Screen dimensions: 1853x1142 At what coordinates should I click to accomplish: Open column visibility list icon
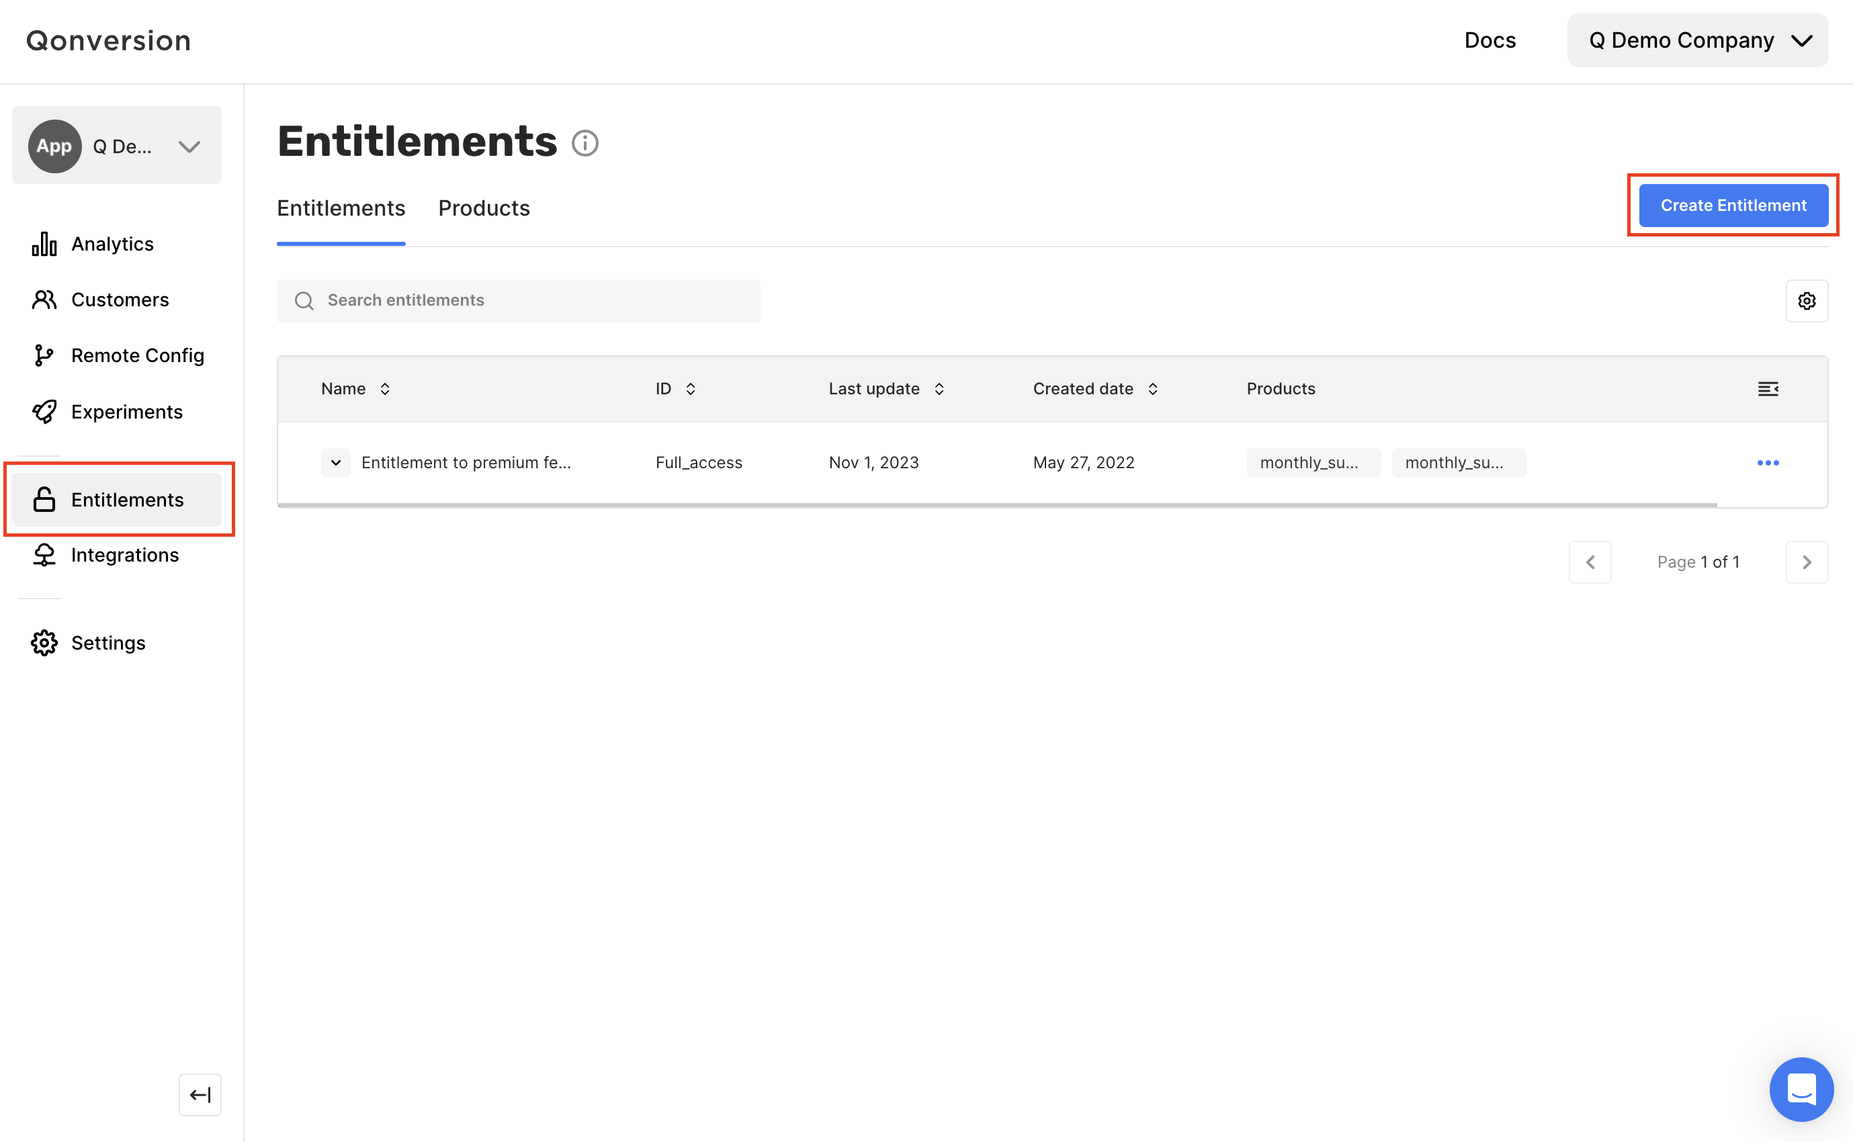(1768, 388)
